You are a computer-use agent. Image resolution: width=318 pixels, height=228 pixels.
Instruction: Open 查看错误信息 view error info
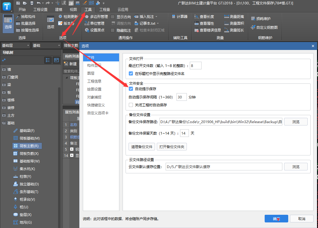tap(208, 30)
